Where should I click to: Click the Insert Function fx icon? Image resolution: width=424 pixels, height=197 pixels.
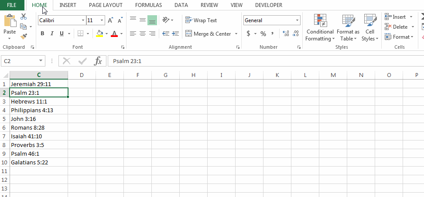tap(98, 61)
